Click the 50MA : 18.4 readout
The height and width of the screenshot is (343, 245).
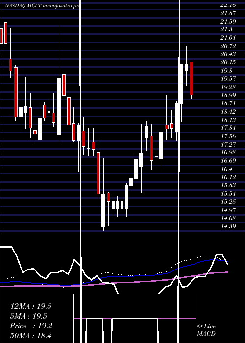(x=30, y=336)
